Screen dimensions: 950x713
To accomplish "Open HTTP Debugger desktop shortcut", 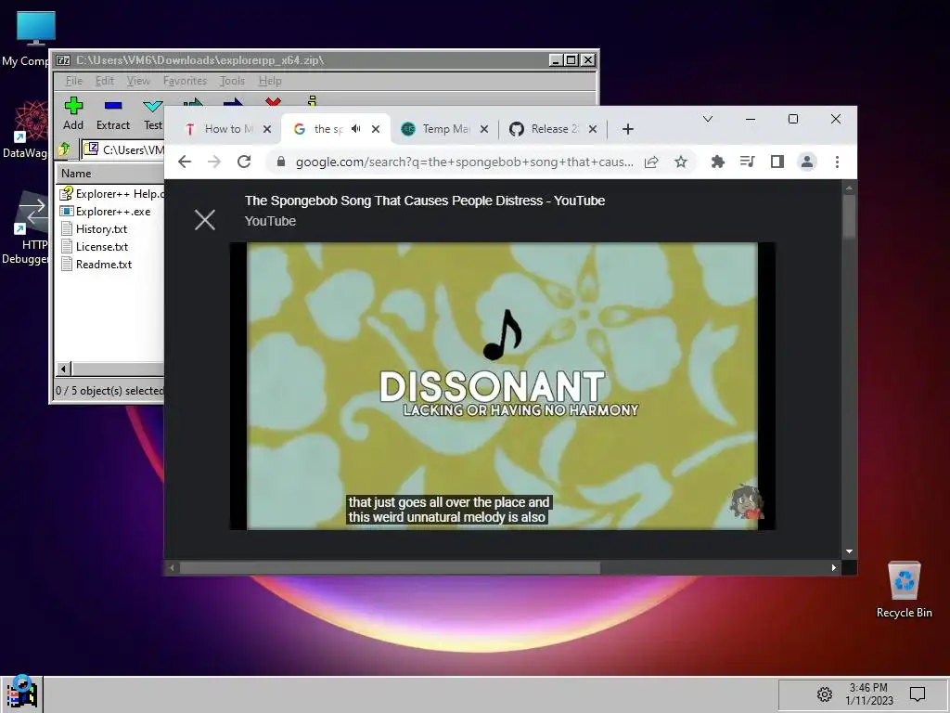I will coord(25,228).
